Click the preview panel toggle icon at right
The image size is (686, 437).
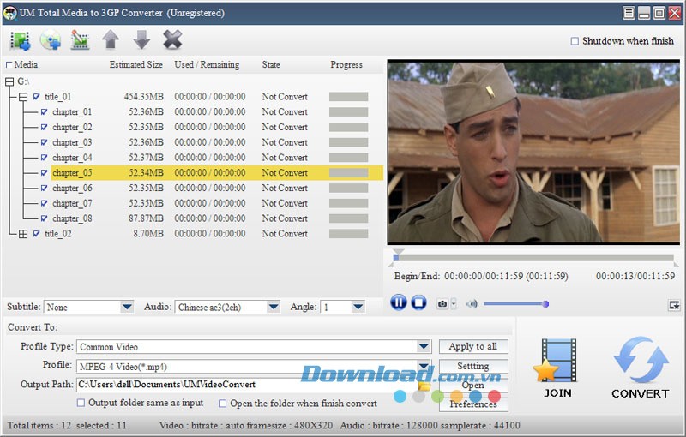674,305
